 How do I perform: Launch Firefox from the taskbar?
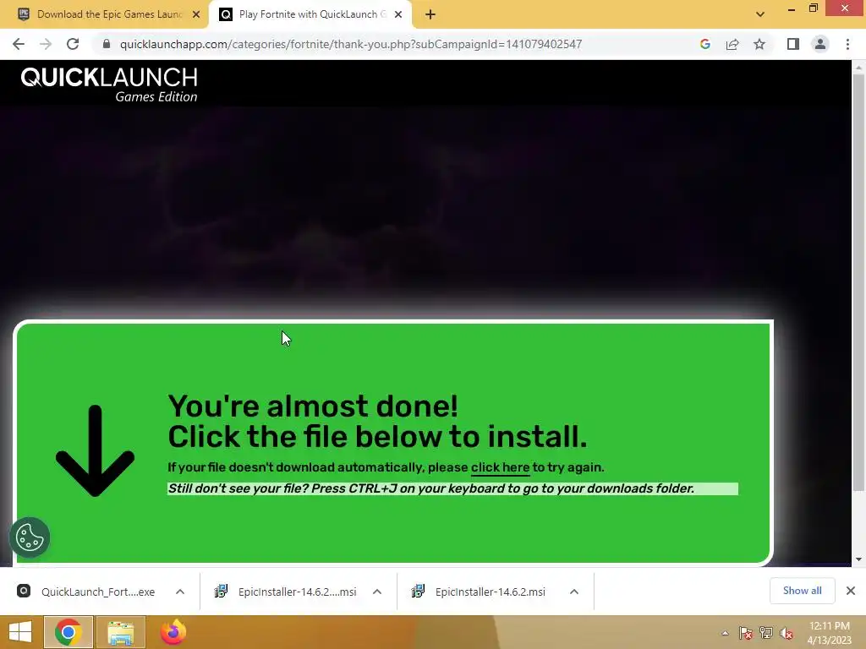coord(173,632)
